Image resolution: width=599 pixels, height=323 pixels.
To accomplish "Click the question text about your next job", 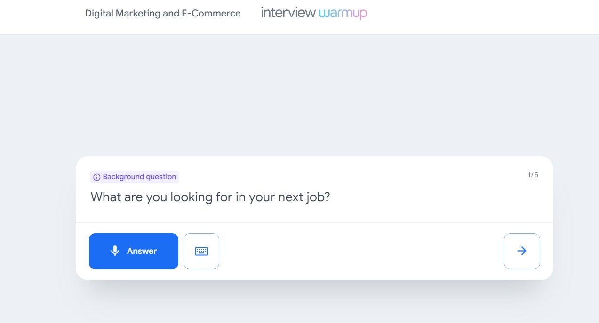I will tap(210, 197).
